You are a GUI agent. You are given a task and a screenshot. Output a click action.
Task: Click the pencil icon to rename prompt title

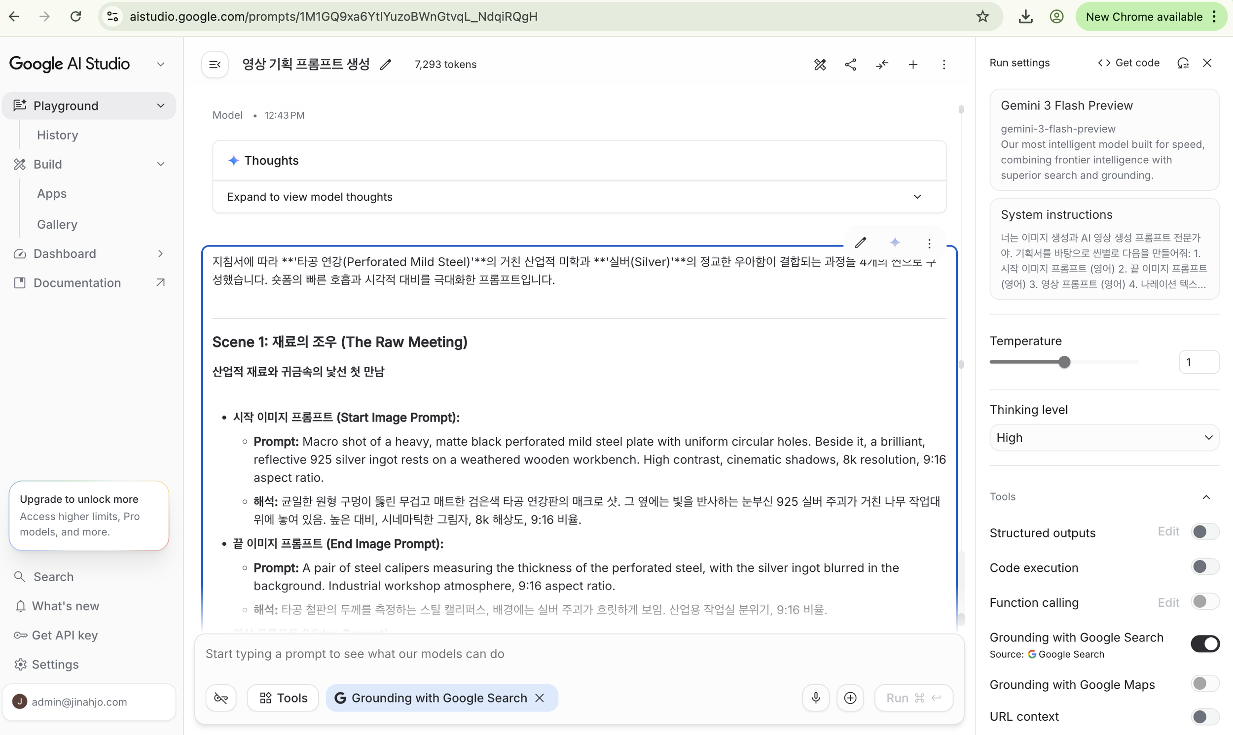(385, 65)
